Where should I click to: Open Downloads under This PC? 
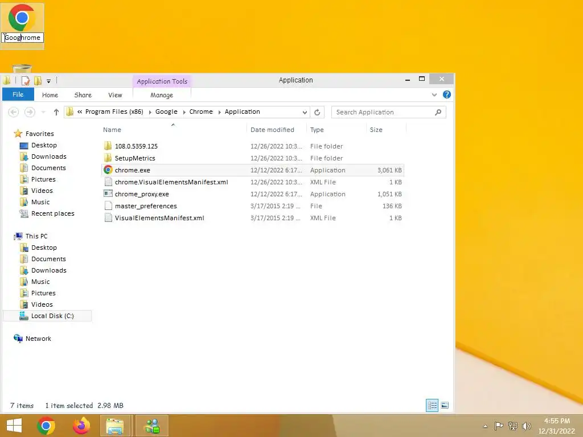(x=49, y=270)
